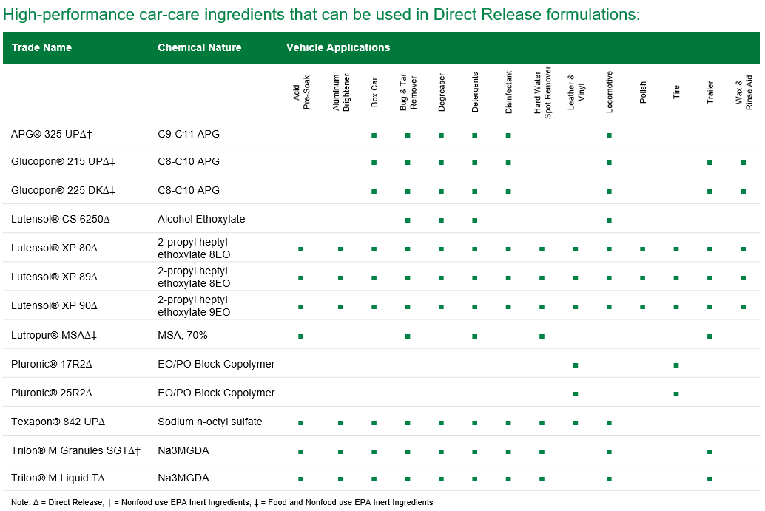Click the Locomotive column label
765x511 pixels.
610,92
